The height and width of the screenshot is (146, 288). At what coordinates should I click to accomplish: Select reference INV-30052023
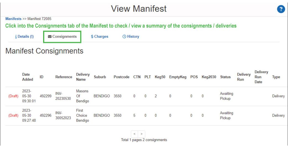tap(63, 116)
